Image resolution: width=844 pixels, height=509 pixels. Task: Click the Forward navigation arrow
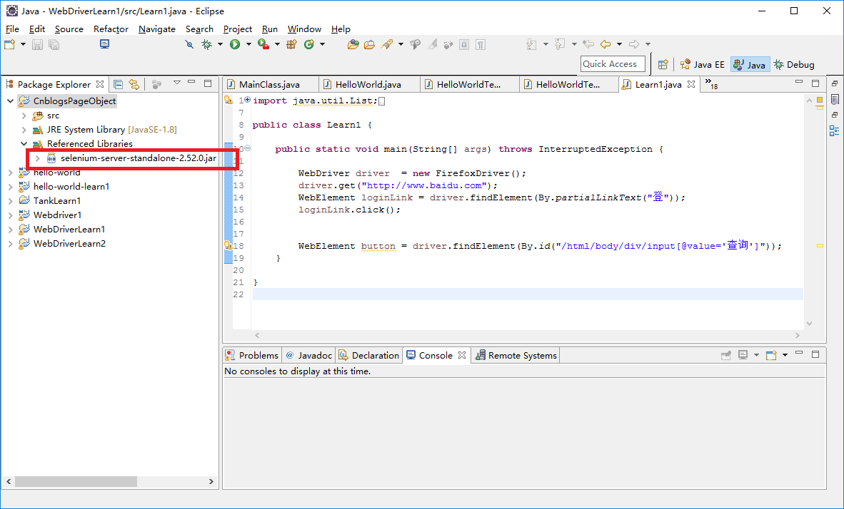tap(634, 45)
